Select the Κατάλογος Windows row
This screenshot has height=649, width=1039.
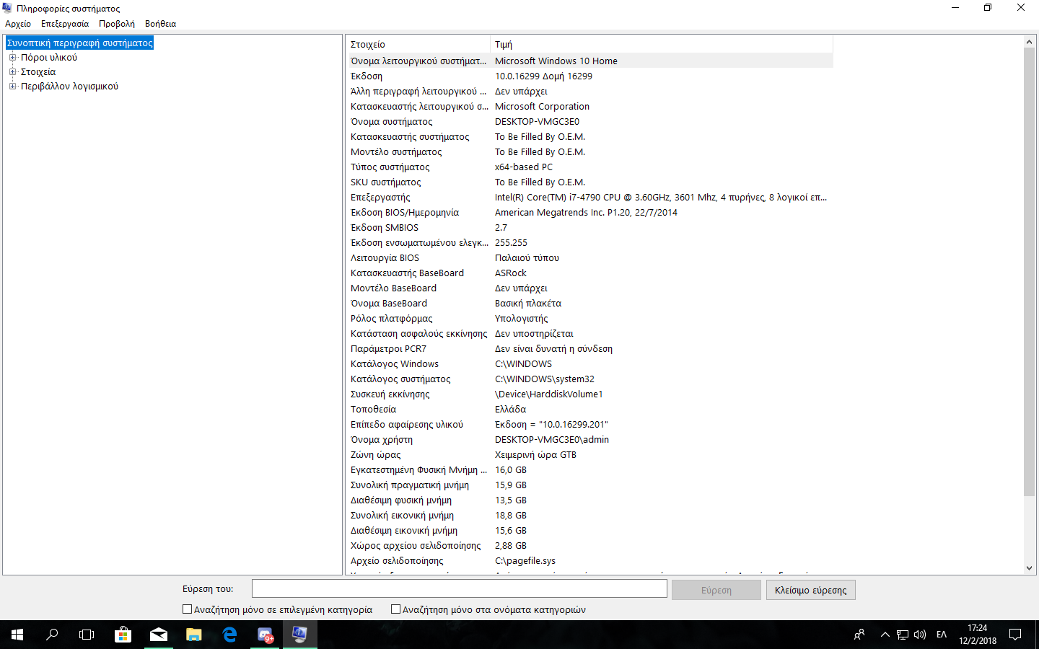click(589, 364)
